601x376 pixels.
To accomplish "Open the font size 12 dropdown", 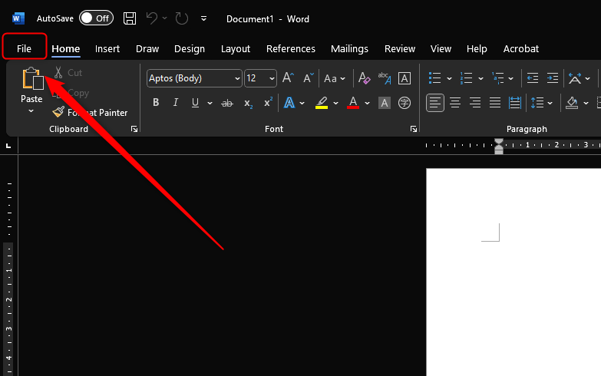I will tap(272, 78).
